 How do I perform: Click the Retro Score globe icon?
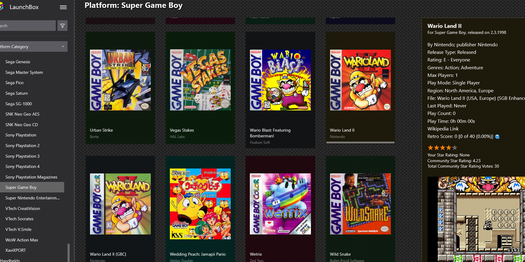(497, 137)
